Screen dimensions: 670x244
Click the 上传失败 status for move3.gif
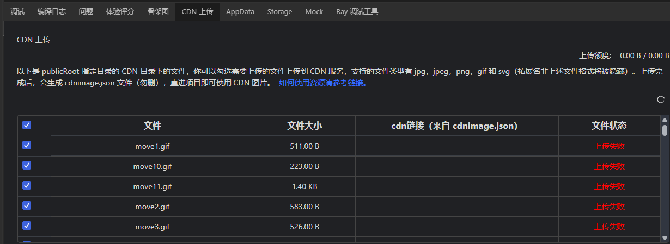click(x=610, y=227)
